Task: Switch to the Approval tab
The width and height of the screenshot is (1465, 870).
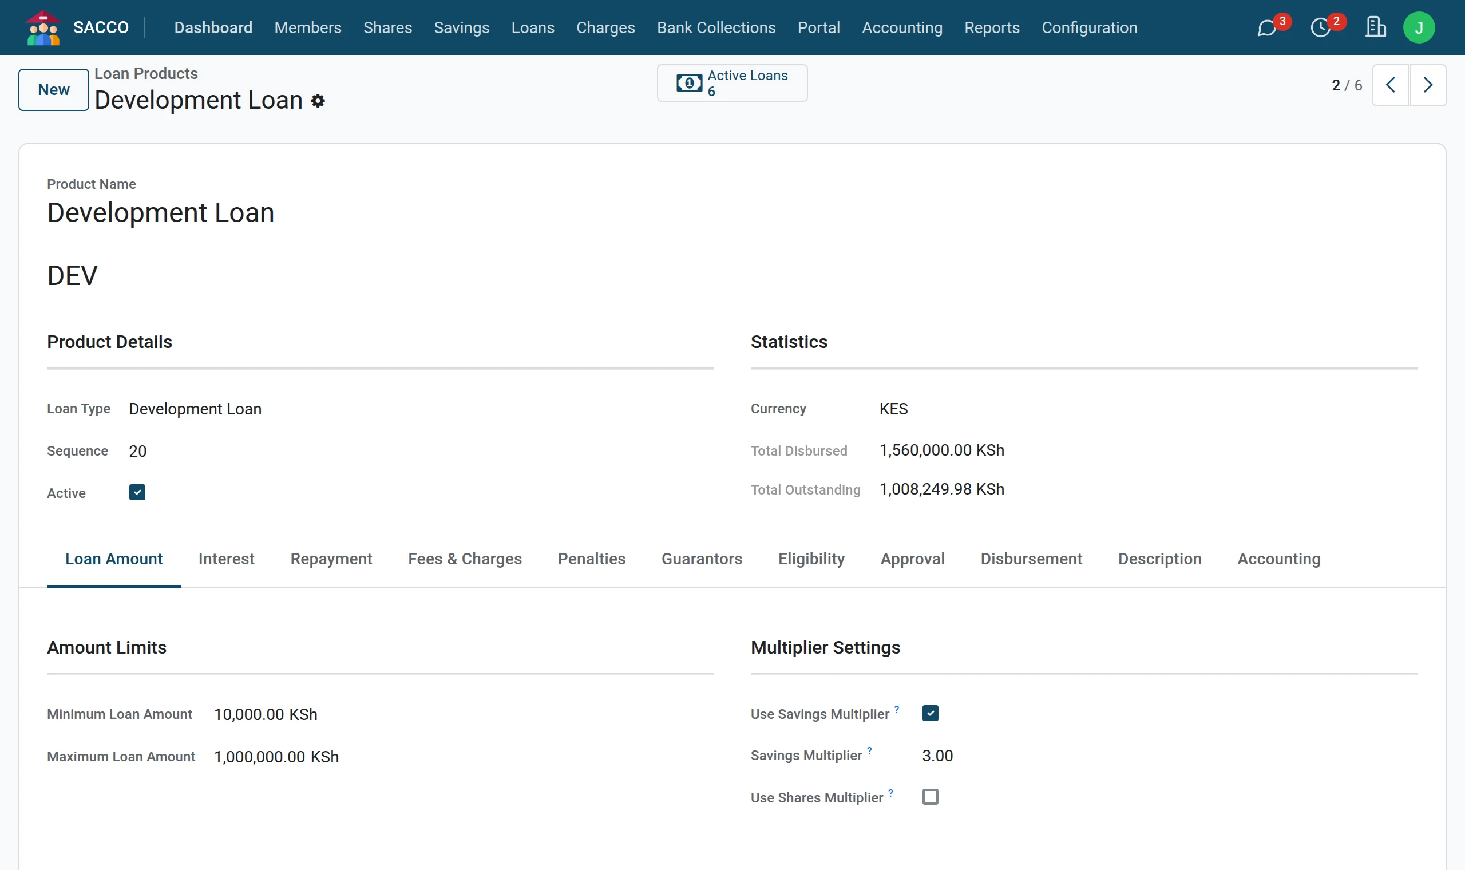Action: (x=912, y=559)
